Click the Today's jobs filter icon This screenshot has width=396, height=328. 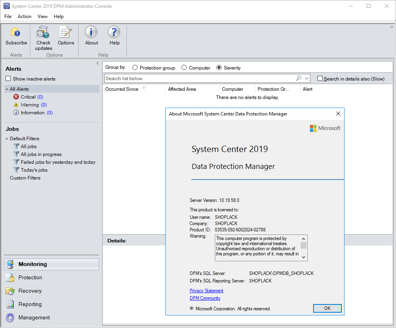coord(16,170)
